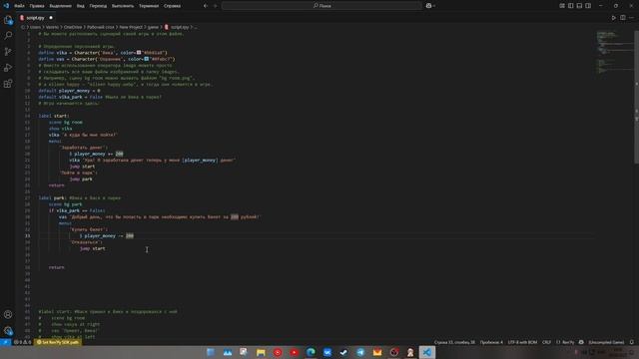Open the Source Control view
This screenshot has width=639, height=359.
(x=8, y=52)
